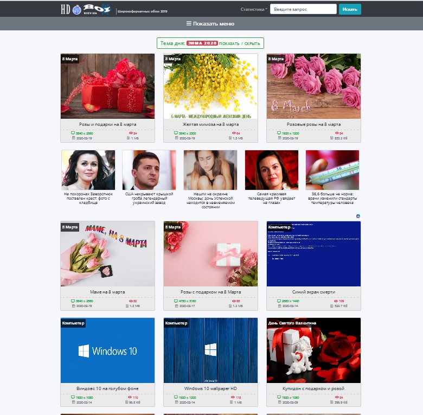Click title Розовые розы на 8 марта
The image size is (423, 415).
pyautogui.click(x=313, y=124)
